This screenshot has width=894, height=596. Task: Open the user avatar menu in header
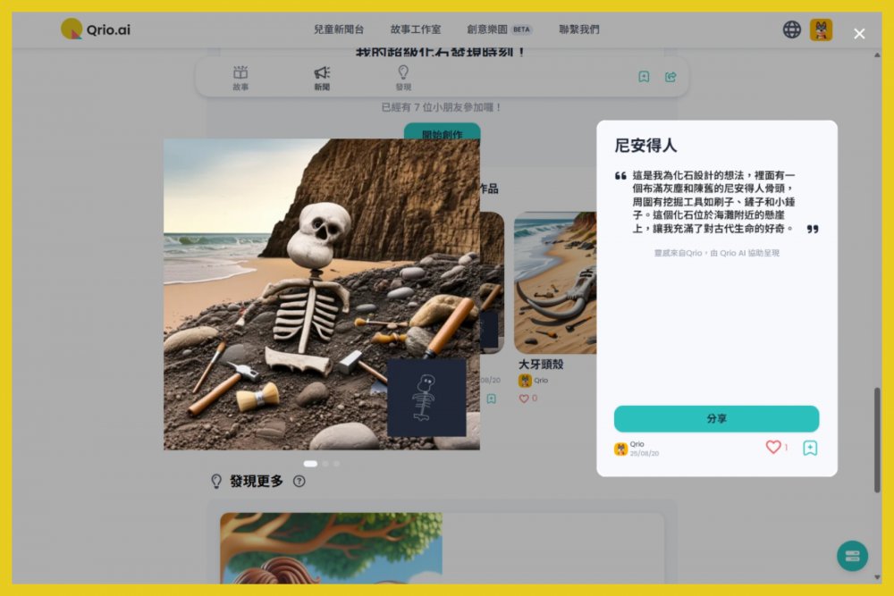821,29
